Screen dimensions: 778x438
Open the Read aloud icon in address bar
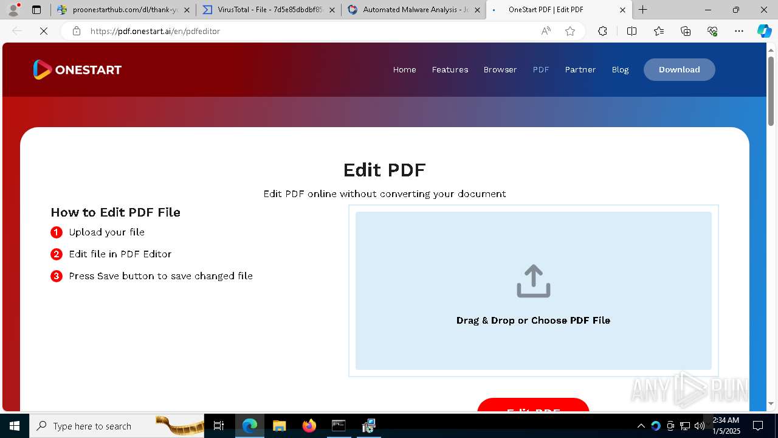click(546, 31)
